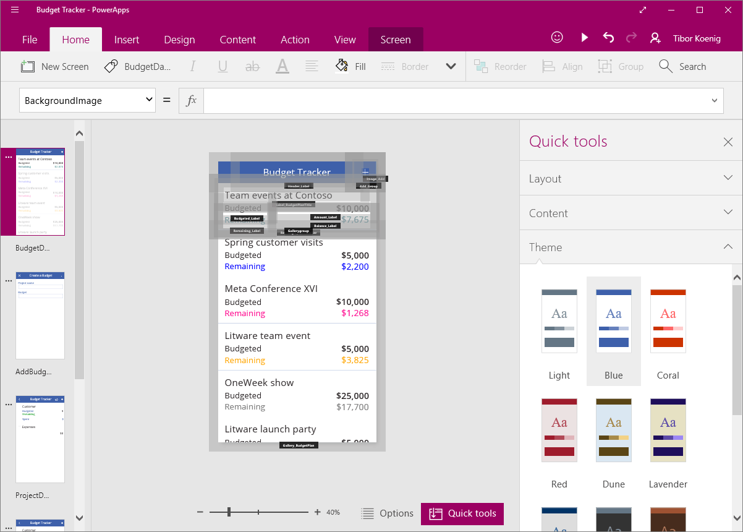Redo the last action
This screenshot has width=743, height=532.
(631, 38)
